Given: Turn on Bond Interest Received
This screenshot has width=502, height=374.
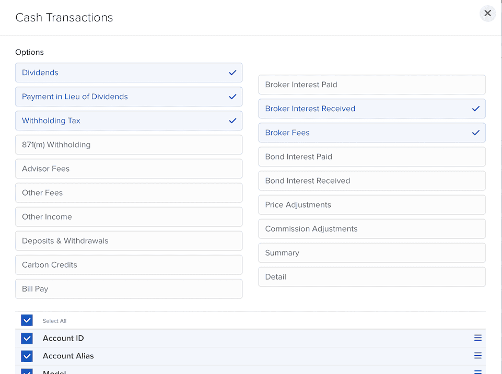Looking at the screenshot, I should coord(371,180).
